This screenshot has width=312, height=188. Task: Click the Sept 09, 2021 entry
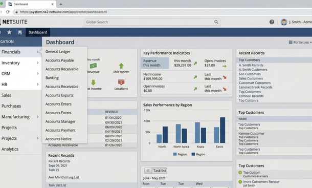coord(58,165)
